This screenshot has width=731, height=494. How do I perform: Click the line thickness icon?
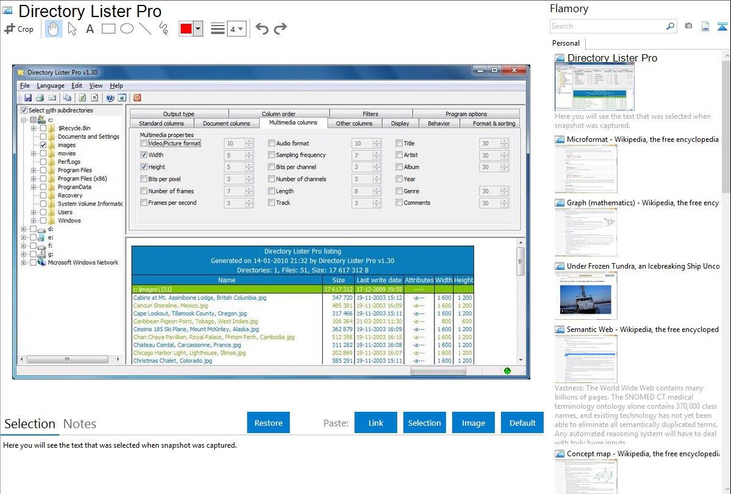point(218,29)
